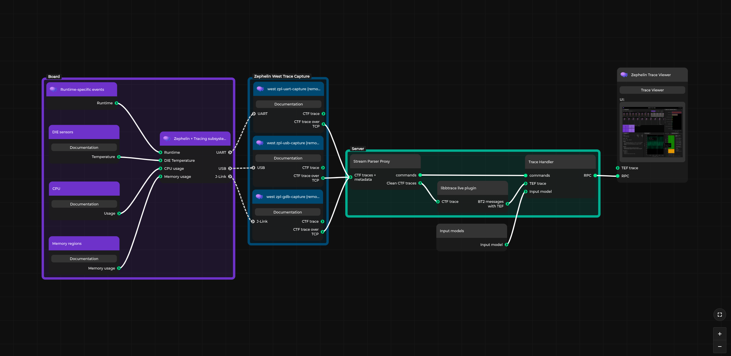Viewport: 731px width, 356px height.
Task: Zoom in with the plus button
Action: pos(720,334)
